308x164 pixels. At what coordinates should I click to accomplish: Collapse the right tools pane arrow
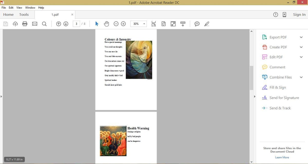[x=255, y=97]
